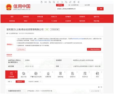
Task: Open the 经营异常 alarm icon tab
Action: click(x=48, y=74)
